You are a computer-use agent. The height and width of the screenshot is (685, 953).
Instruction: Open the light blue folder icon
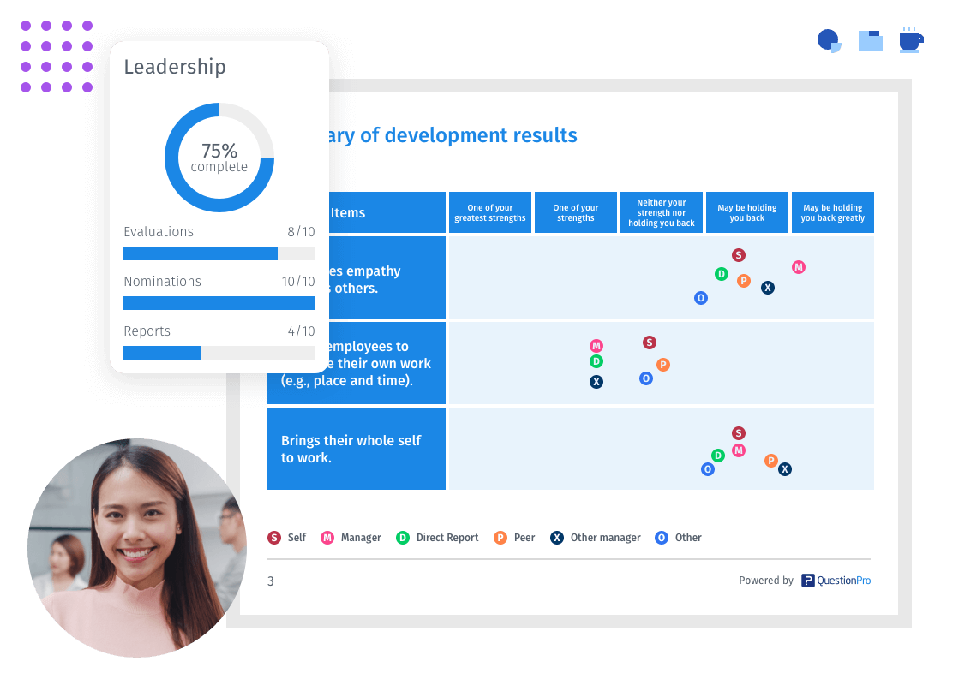(870, 40)
